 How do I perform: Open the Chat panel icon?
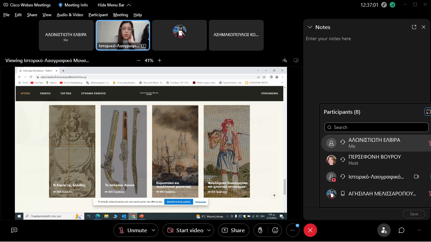(402, 230)
